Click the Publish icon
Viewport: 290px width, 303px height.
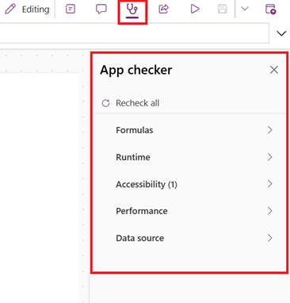pos(270,10)
